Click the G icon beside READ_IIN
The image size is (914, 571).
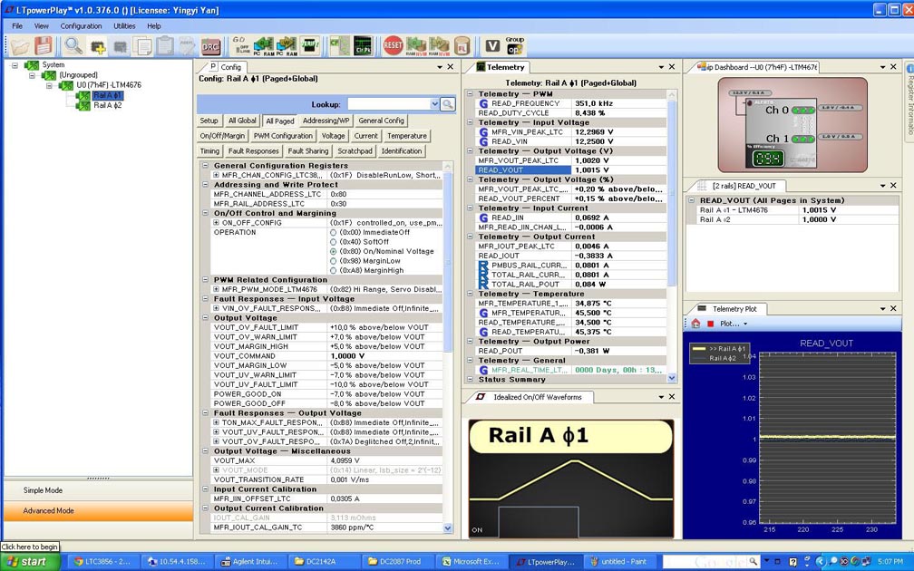(x=483, y=218)
